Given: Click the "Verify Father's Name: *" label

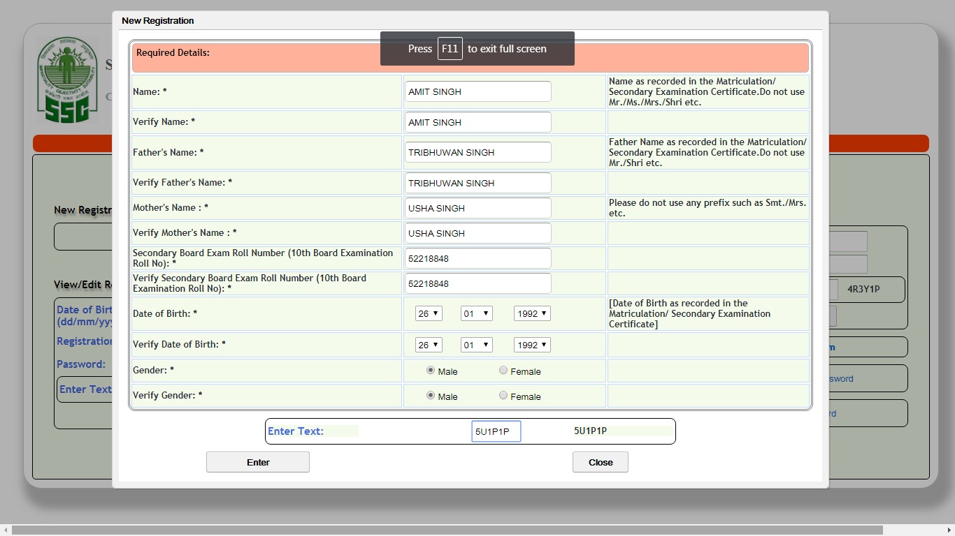Looking at the screenshot, I should pos(182,183).
